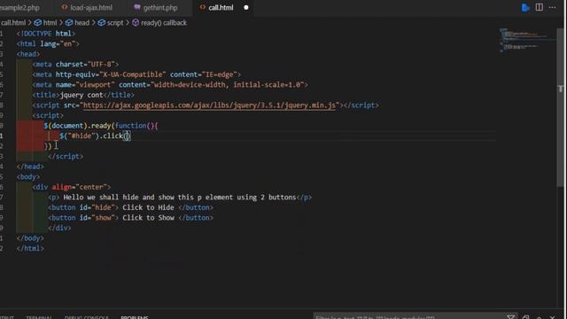Click the code minimap preview
Viewport: 567px width, 319px height.
pyautogui.click(x=527, y=40)
